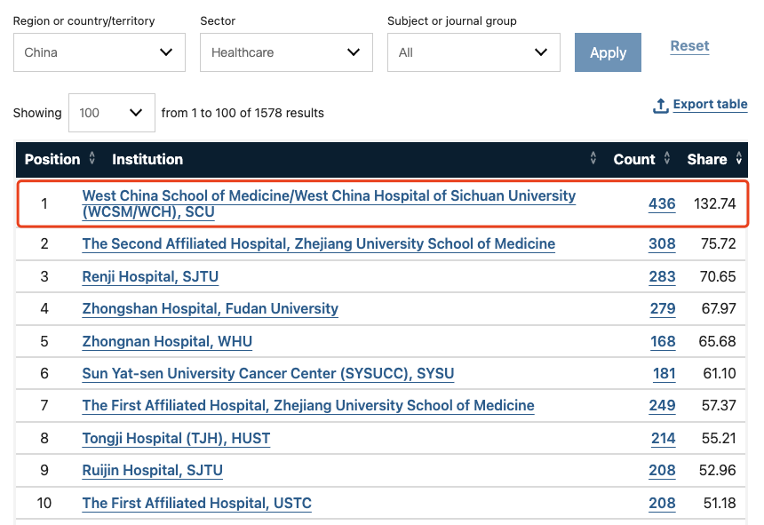Change the Showing 100 results-per-page dropdown
The width and height of the screenshot is (764, 525).
point(112,113)
